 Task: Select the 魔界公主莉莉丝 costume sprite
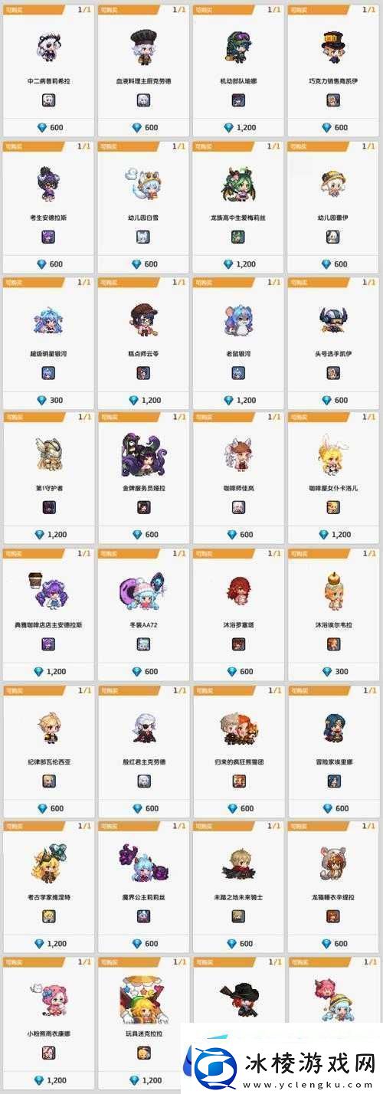click(x=144, y=863)
